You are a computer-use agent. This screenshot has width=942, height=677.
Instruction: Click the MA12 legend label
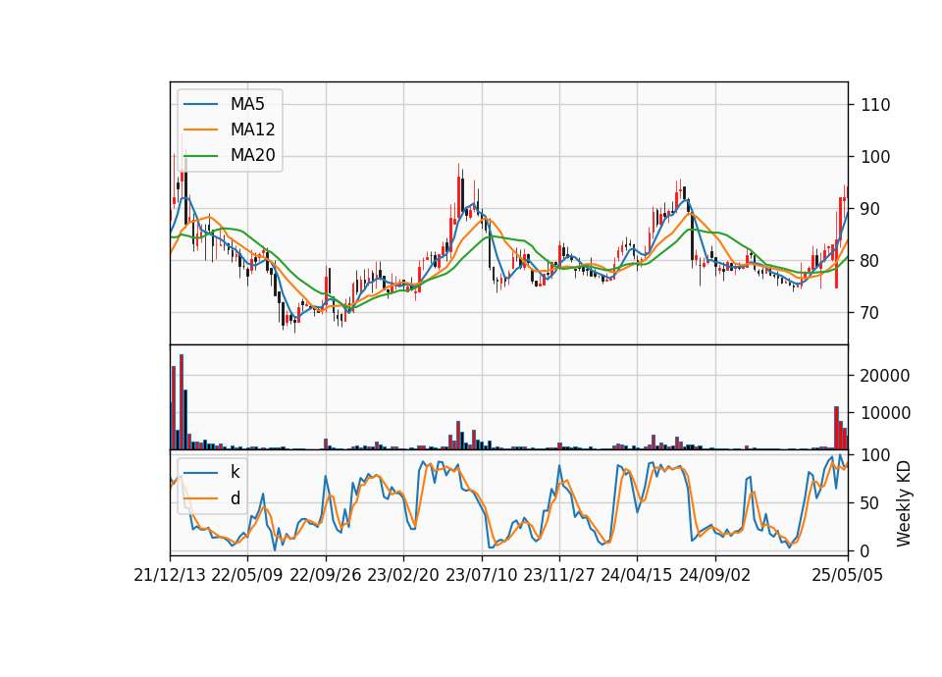252,130
